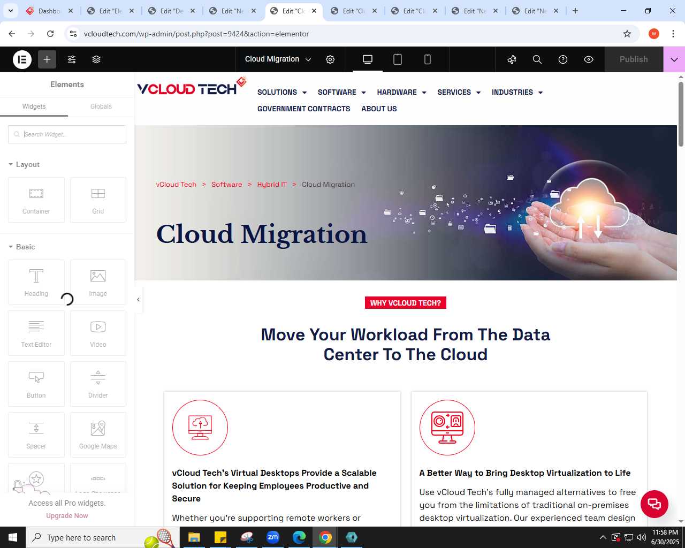This screenshot has width=685, height=548.
Task: Click the vCloud Tech breadcrumb link
Action: coord(176,185)
